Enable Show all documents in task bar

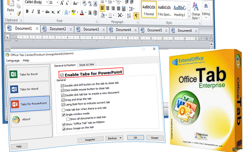(x=68, y=119)
